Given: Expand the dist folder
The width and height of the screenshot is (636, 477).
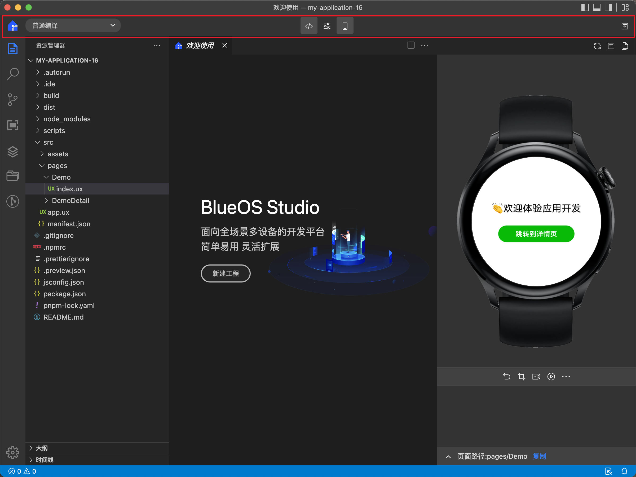Looking at the screenshot, I should click(x=97, y=107).
